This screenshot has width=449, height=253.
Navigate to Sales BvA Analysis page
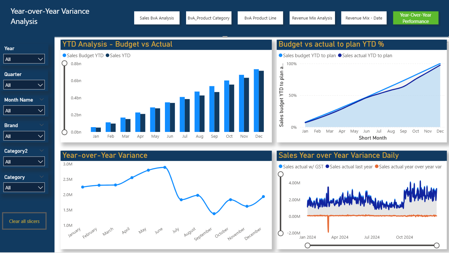tap(157, 18)
